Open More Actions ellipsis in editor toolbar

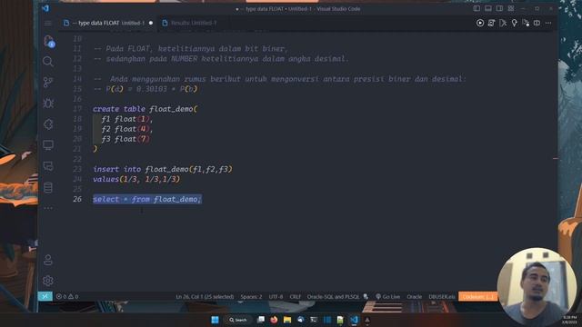point(548,23)
